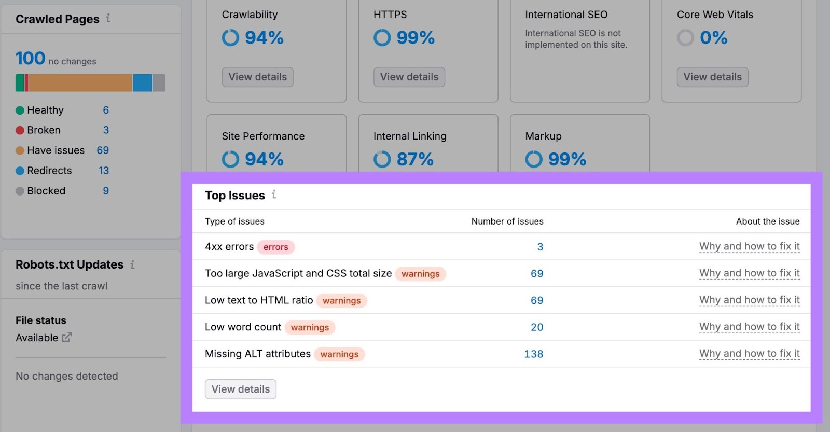Click the info icon next to Crawled Pages
The height and width of the screenshot is (432, 830).
(x=108, y=18)
